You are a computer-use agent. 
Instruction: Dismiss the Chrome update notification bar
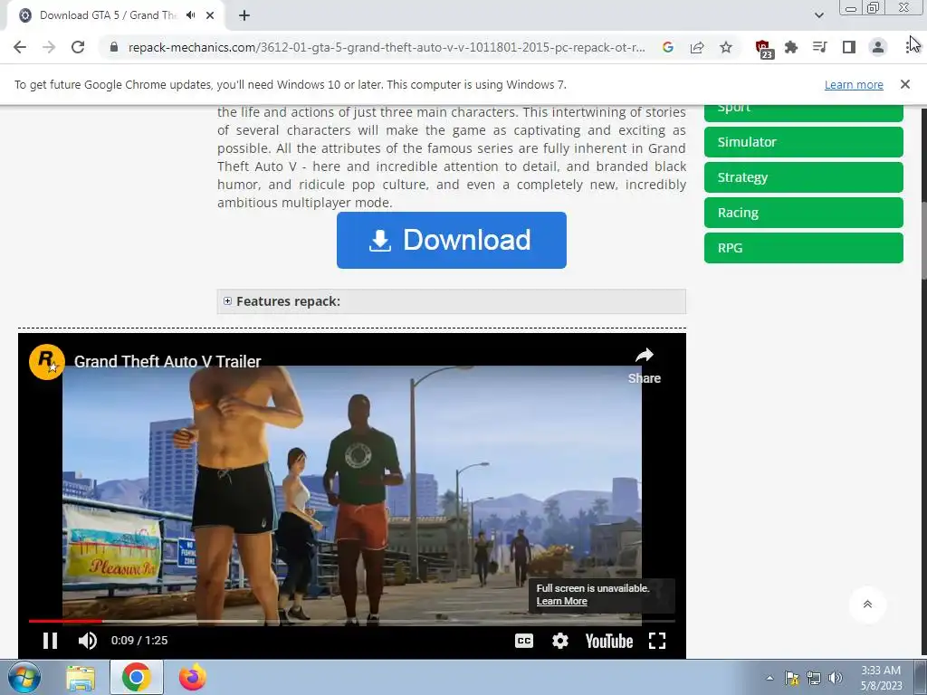[x=905, y=84]
